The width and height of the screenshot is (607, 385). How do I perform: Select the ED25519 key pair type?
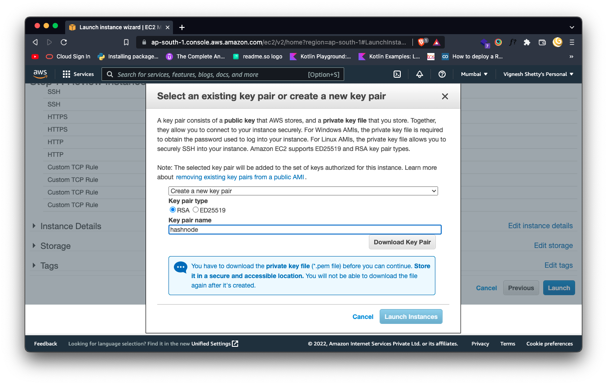[x=195, y=210]
